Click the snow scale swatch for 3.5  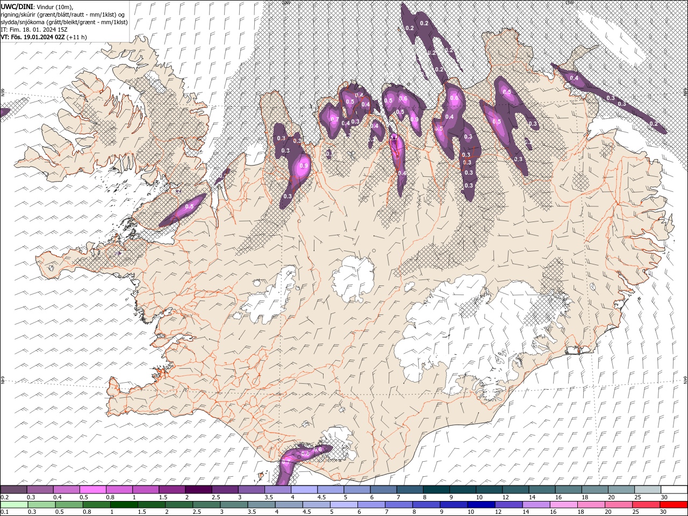(x=277, y=490)
